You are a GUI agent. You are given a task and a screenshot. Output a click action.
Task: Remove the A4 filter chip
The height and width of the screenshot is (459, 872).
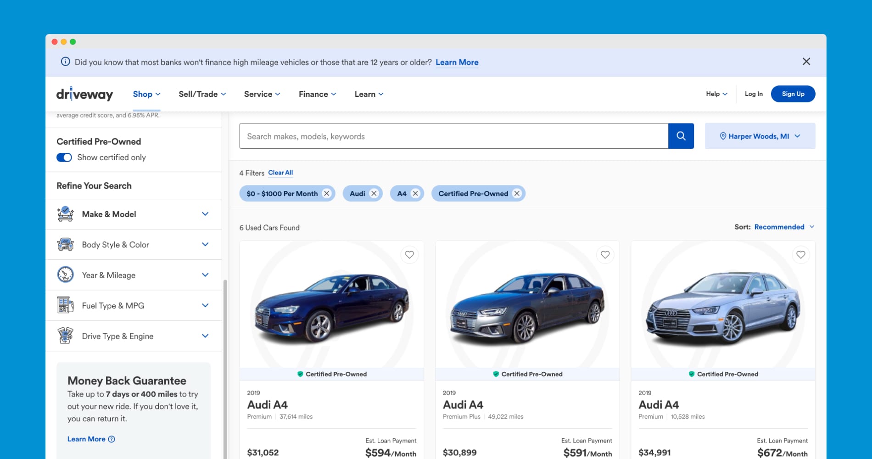[415, 194]
